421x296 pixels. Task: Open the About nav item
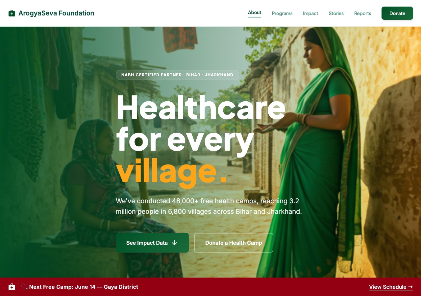click(255, 12)
